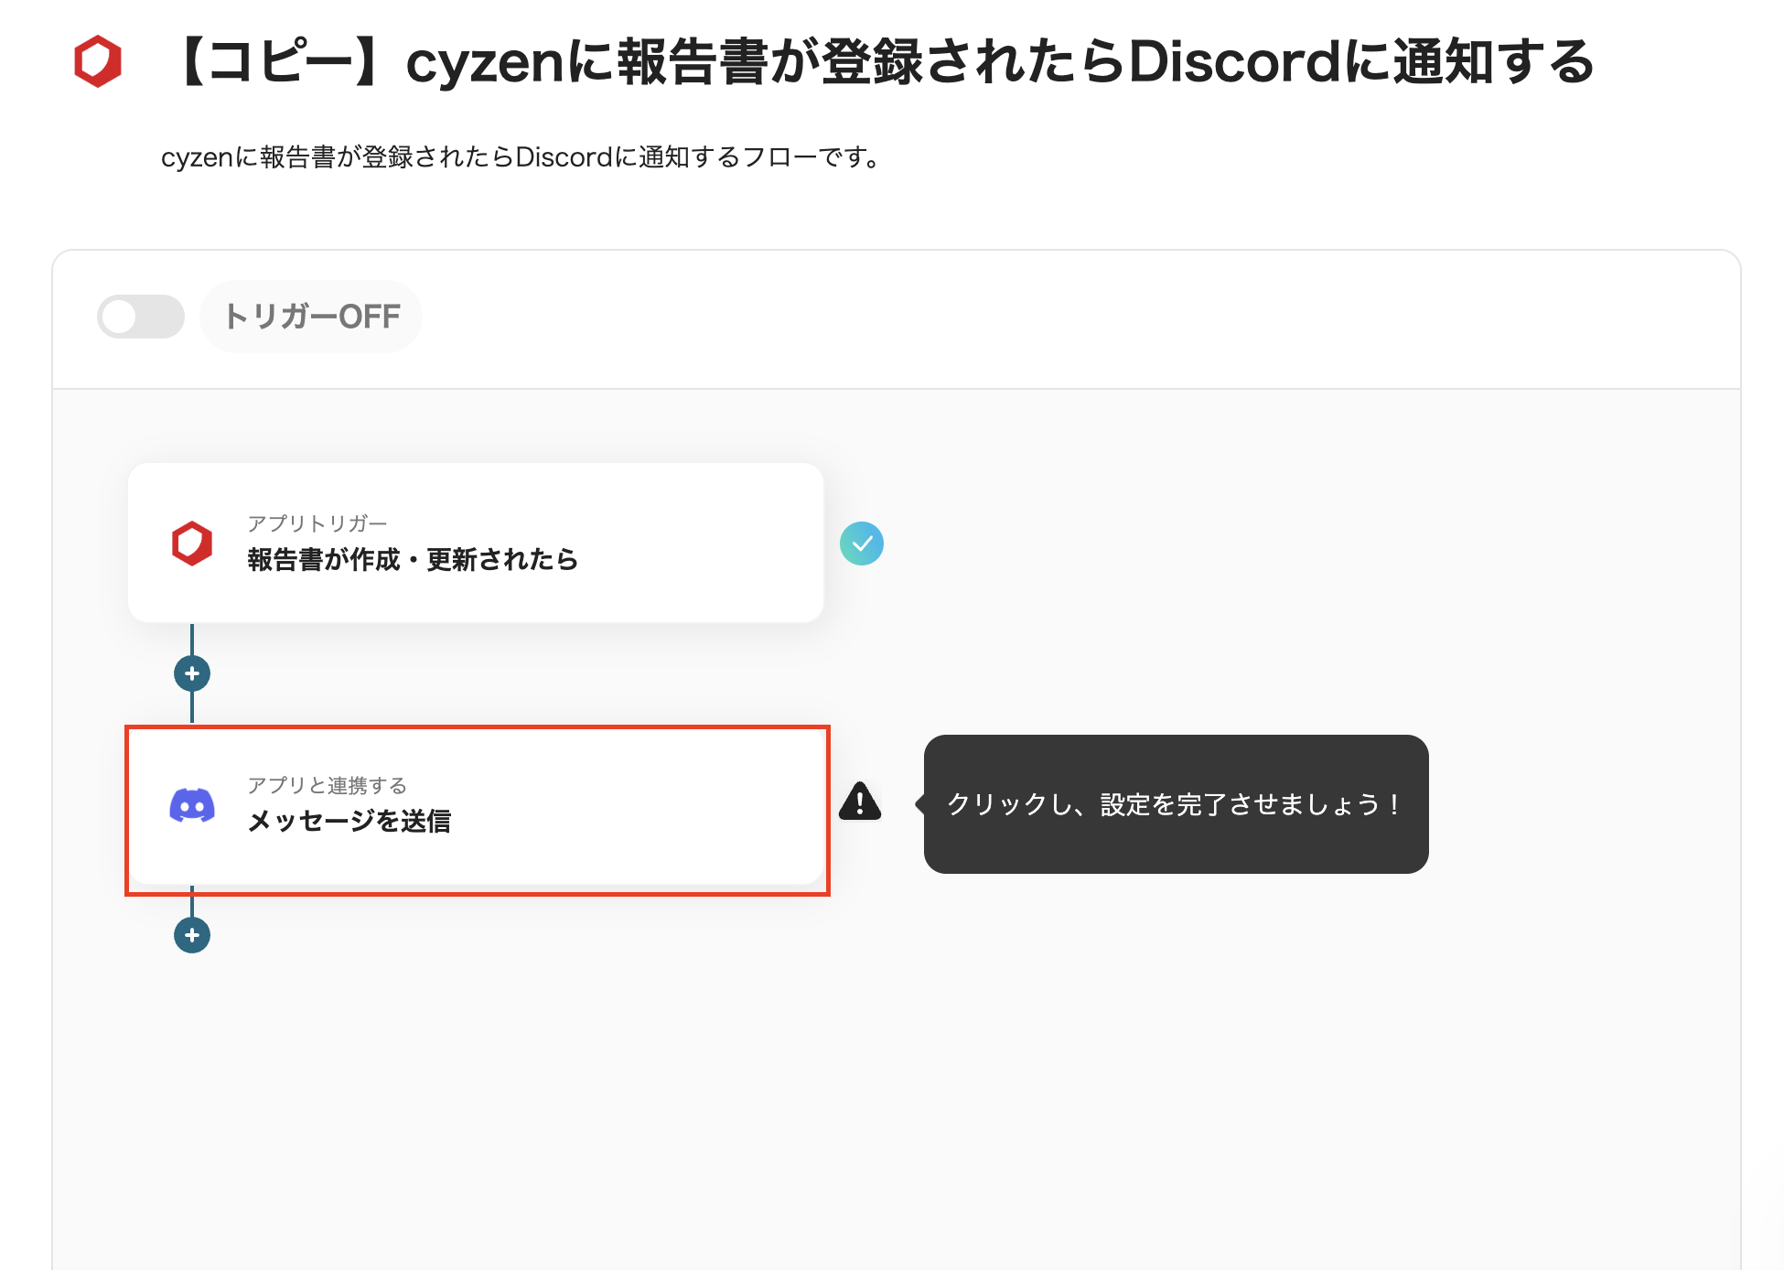The image size is (1784, 1270).
Task: Add a step between trigger and Discord action
Action: pyautogui.click(x=192, y=673)
